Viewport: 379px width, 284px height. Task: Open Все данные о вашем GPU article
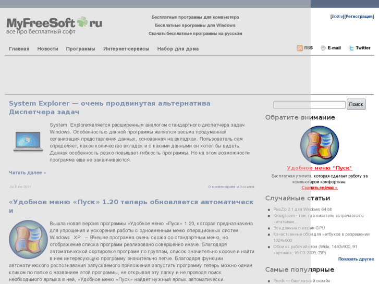point(299,228)
